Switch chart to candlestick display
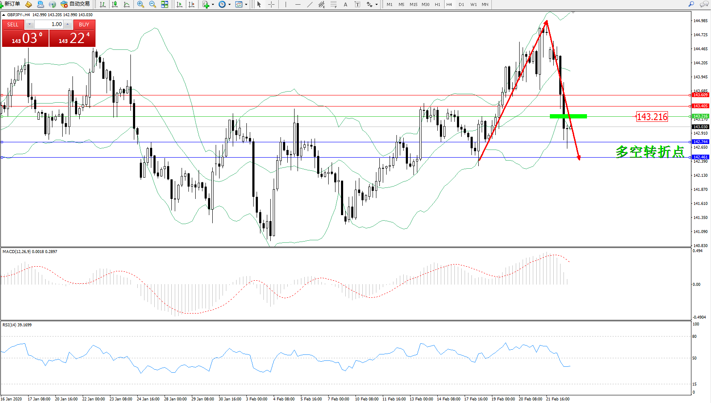 point(115,4)
